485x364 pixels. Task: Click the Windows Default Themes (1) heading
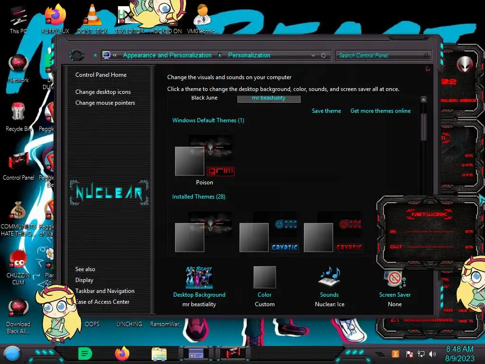pos(208,120)
